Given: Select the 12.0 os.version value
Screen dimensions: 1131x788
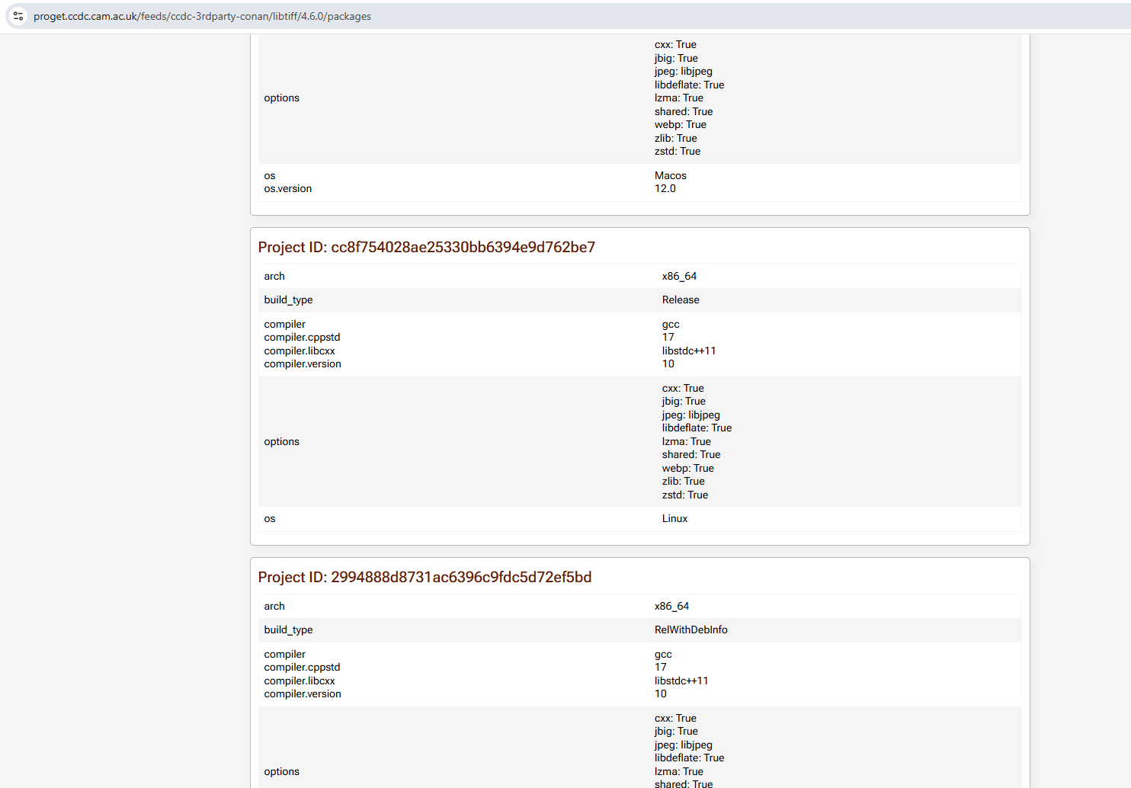Looking at the screenshot, I should 665,189.
